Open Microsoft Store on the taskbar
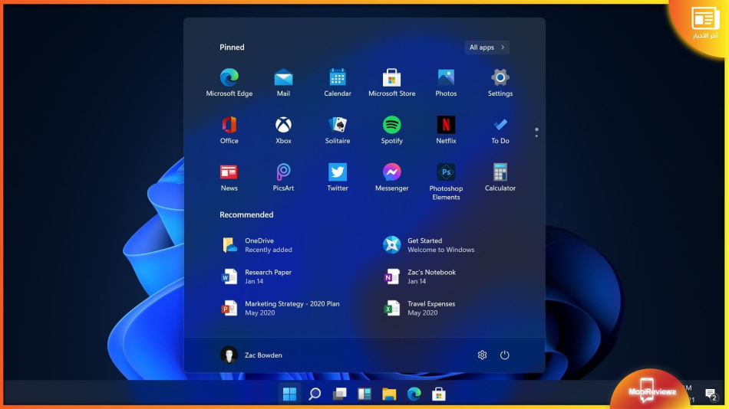 [x=438, y=394]
